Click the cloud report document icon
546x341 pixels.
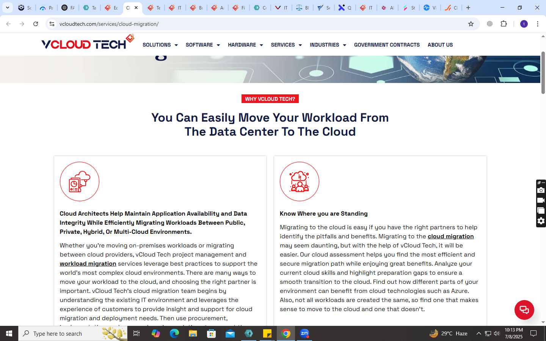pyautogui.click(x=80, y=181)
